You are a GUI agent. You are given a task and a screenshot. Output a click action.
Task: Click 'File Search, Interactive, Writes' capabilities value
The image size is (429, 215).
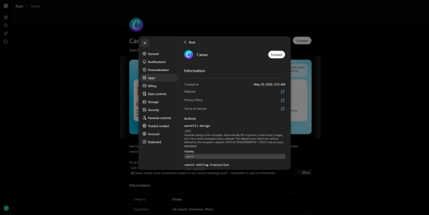tap(193, 209)
